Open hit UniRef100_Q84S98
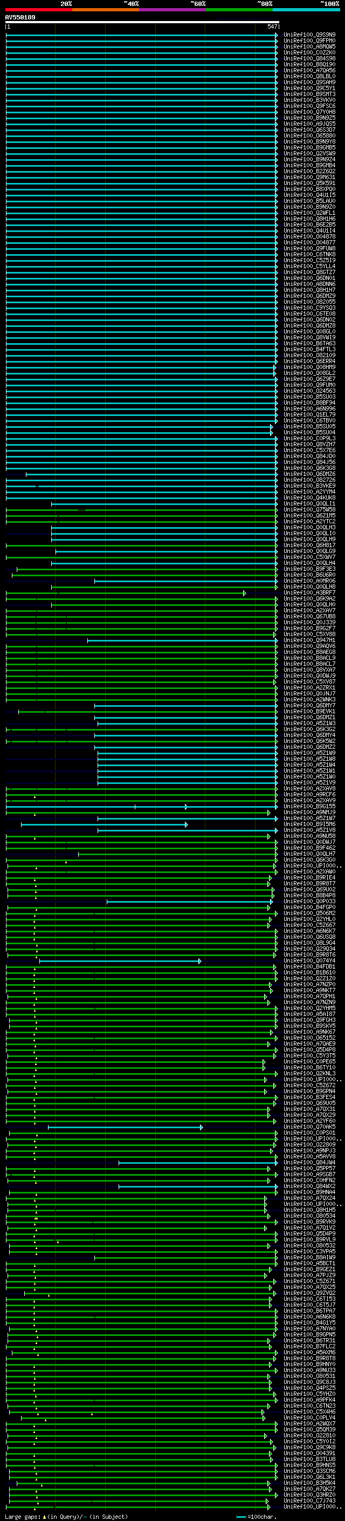 click(x=309, y=58)
